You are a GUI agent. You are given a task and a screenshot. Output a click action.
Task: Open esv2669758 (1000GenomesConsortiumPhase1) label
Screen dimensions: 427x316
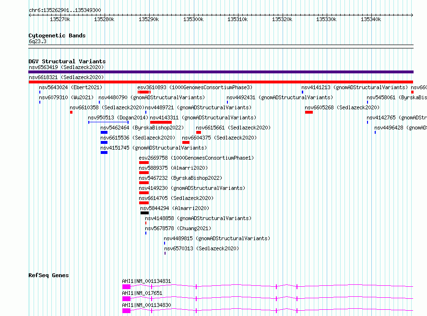point(196,158)
